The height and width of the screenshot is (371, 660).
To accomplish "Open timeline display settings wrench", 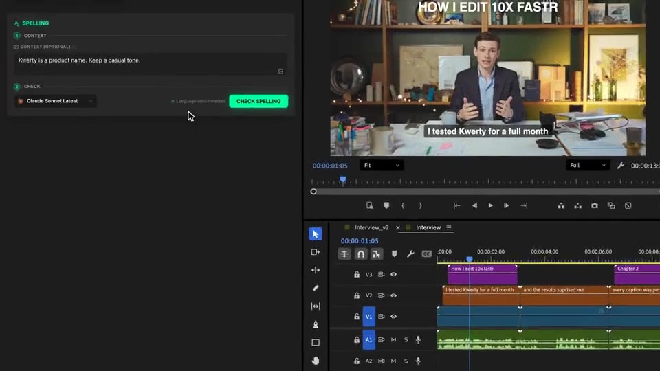I will coord(410,254).
